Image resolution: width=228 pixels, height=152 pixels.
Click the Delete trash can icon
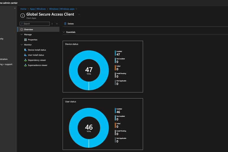(x=65, y=23)
